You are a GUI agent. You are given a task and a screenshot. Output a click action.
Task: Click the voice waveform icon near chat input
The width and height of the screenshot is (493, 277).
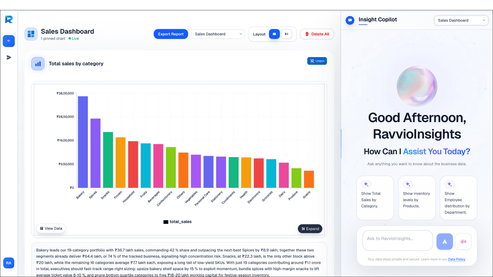[x=463, y=241]
